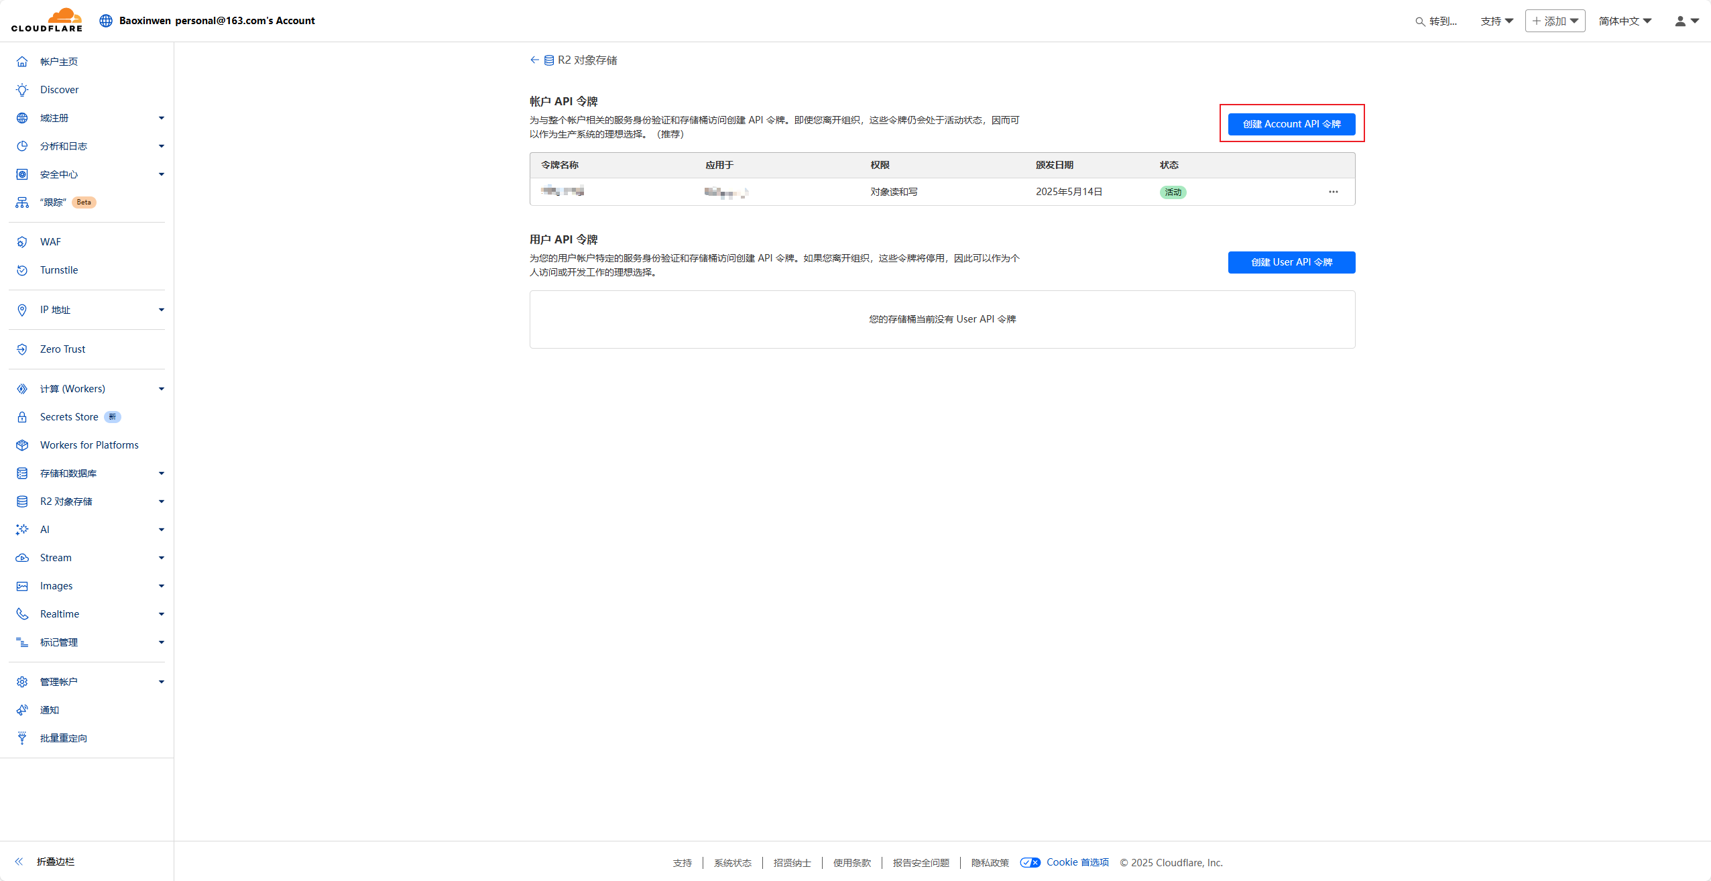Click the 转到... search field
The height and width of the screenshot is (881, 1711).
pyautogui.click(x=1436, y=21)
